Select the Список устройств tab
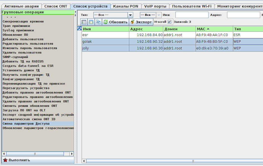 coord(90,6)
